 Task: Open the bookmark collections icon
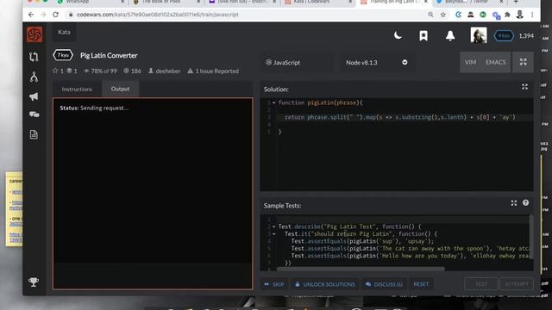pos(423,35)
